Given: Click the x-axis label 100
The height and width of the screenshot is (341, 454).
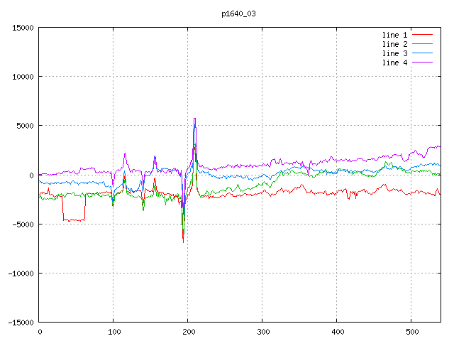Looking at the screenshot, I should (x=114, y=332).
